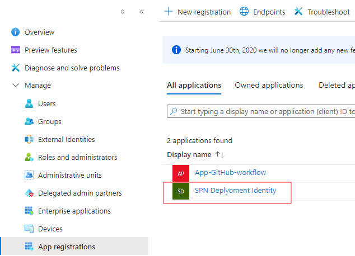Click the Preview features icon
The image size is (355, 256).
coord(16,50)
